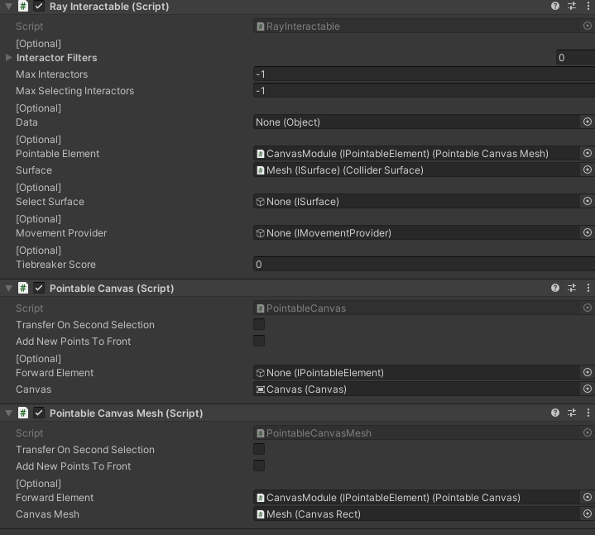Click the CanvasModule (Pointable Canvas) Forward Element field
This screenshot has width=595, height=535.
pos(416,498)
